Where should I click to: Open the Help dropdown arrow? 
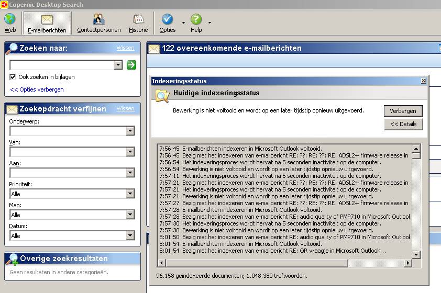pos(210,22)
